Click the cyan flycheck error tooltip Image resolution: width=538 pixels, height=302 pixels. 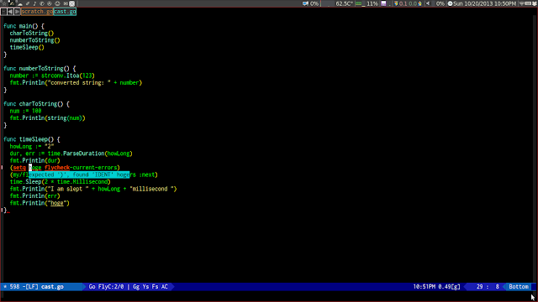79,174
